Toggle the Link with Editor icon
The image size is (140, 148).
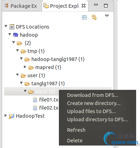(x=94, y=17)
